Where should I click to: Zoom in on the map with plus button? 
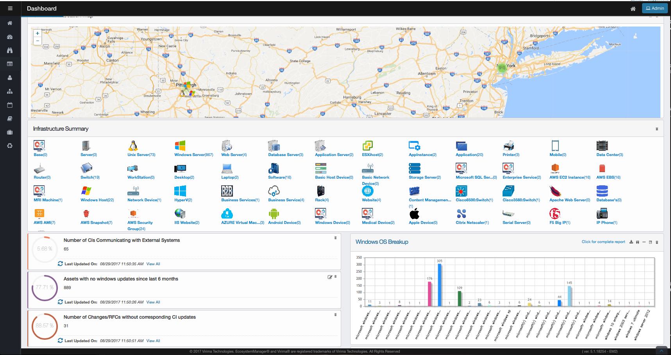point(37,33)
